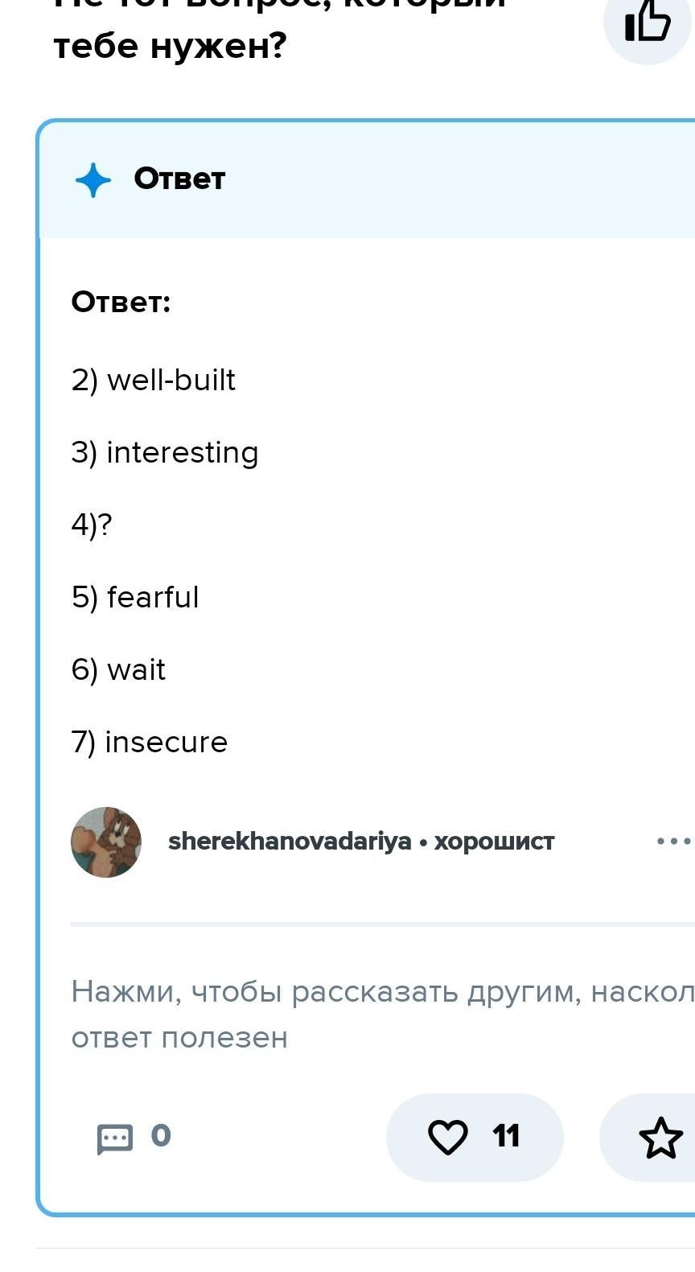Viewport: 695px width, 1272px height.
Task: Click the thumbs-up icon at top
Action: point(648,21)
